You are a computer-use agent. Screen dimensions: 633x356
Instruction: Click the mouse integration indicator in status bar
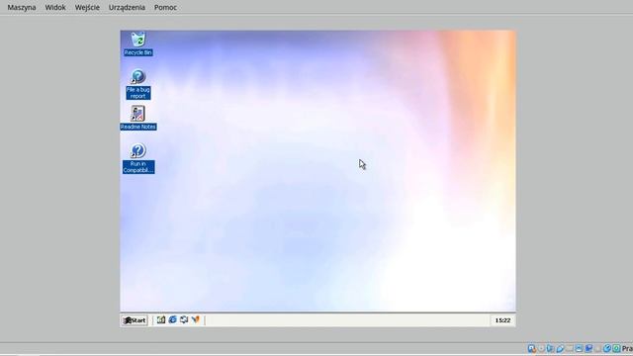pos(606,348)
